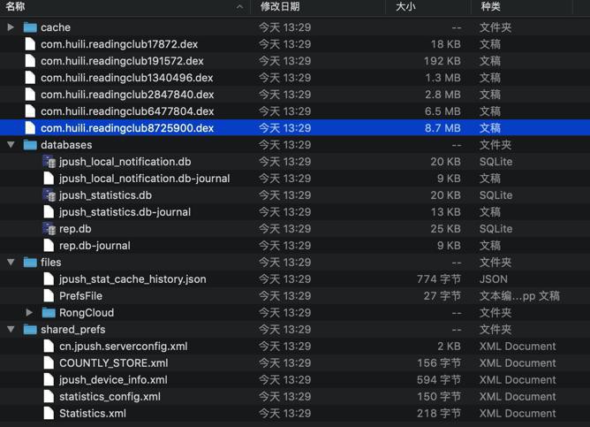Viewport: 590px width, 427px height.
Task: Select the databases folder name
Action: 66,145
